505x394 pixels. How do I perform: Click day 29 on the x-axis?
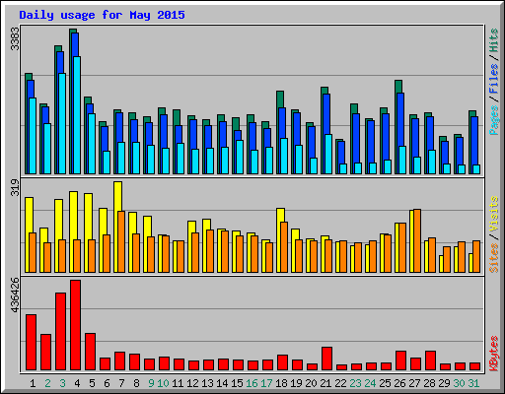444,383
